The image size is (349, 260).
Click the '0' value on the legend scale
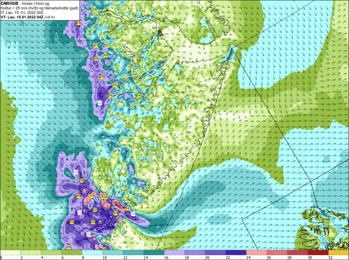tap(1, 258)
